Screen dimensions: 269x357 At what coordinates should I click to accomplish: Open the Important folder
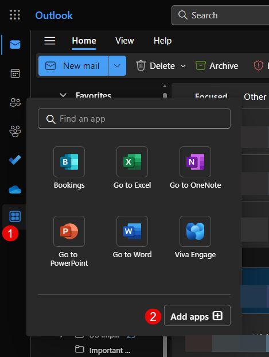[103, 350]
